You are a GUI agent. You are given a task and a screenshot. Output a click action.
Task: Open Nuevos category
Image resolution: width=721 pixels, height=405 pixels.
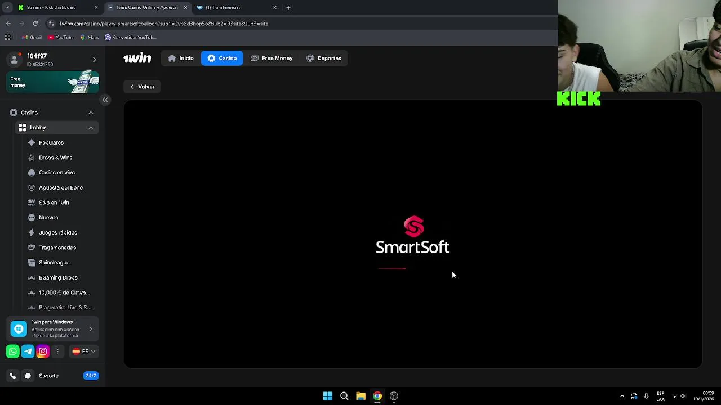pyautogui.click(x=48, y=218)
